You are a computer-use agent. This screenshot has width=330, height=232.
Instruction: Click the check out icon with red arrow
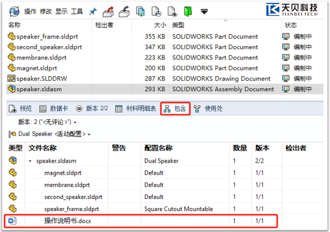click(x=108, y=11)
